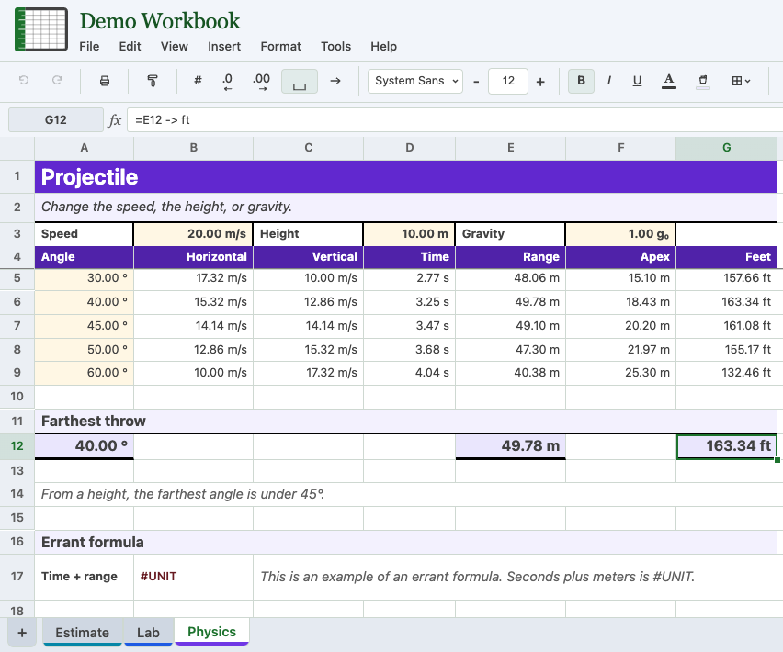Screen dimensions: 783x652
Task: Click the print icon
Action: coord(105,81)
